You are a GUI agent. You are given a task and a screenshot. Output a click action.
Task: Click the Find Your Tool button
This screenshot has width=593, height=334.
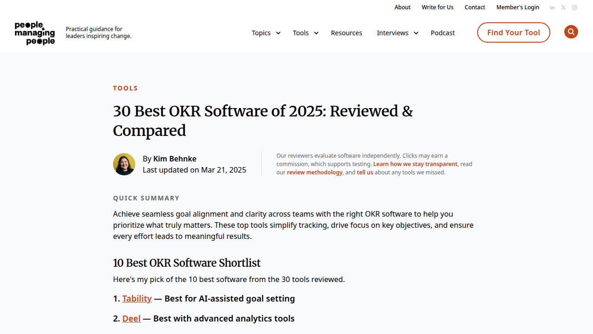point(514,32)
